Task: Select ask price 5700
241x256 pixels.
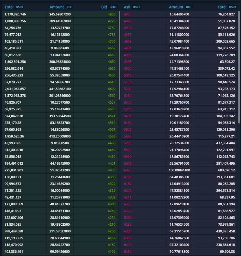Action: [128, 143]
